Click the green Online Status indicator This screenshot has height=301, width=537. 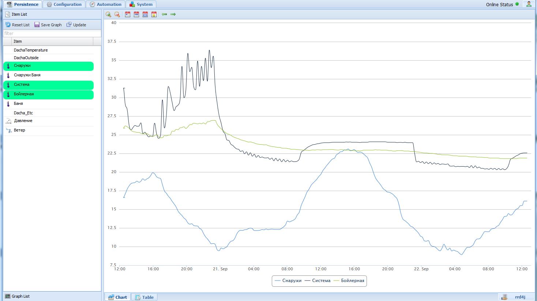coord(517,4)
